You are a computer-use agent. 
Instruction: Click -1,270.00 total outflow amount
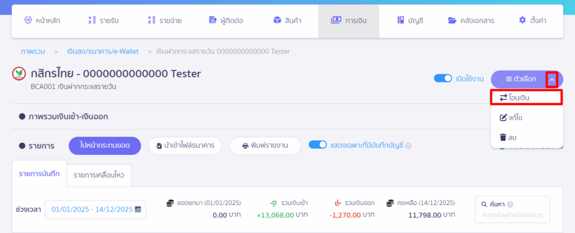point(345,215)
